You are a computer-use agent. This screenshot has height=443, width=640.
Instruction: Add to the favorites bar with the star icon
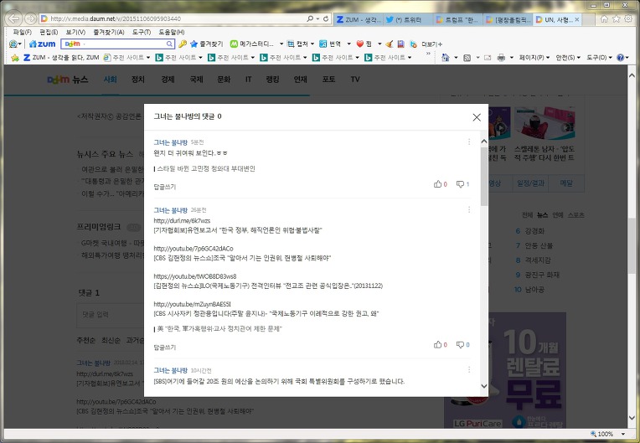15,58
